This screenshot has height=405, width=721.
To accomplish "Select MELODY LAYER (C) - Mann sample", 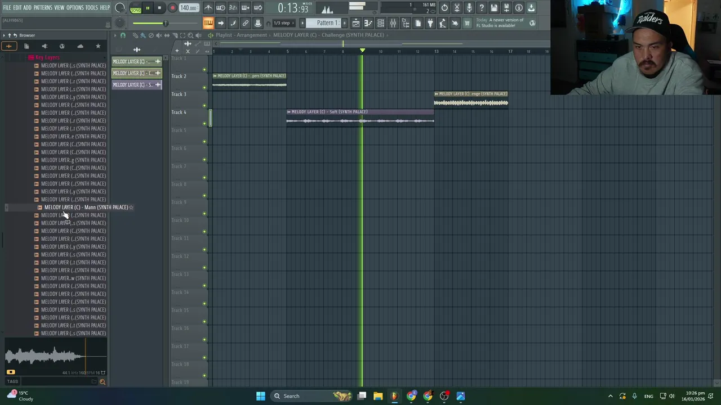I will (x=86, y=208).
